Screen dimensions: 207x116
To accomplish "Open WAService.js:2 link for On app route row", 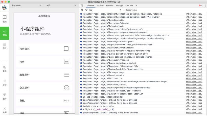I will [194, 97].
